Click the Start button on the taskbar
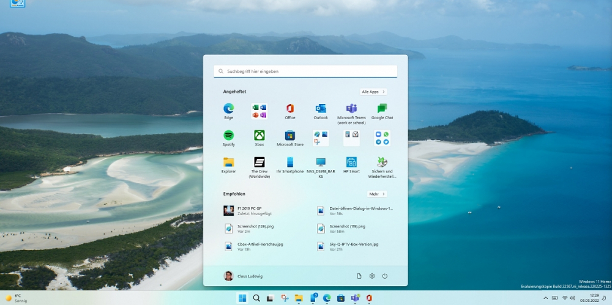 [242, 298]
